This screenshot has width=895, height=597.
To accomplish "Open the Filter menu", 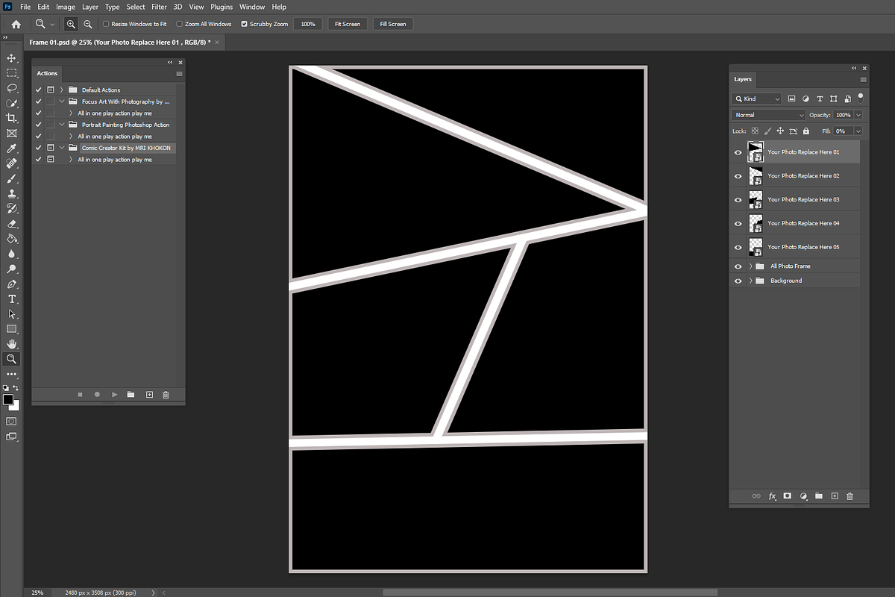I will (x=159, y=7).
